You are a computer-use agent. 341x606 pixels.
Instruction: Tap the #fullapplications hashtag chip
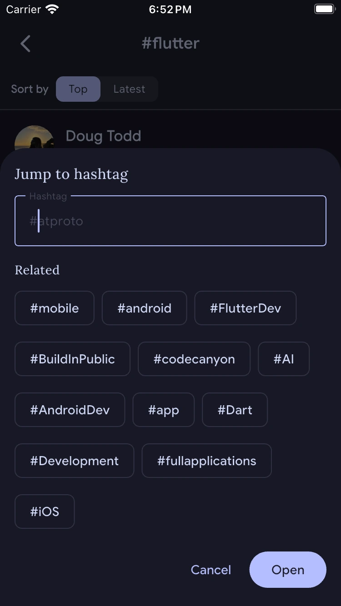point(207,461)
